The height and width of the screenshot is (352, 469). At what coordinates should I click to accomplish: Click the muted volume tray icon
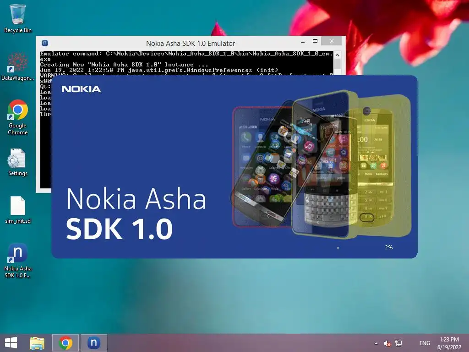click(387, 343)
